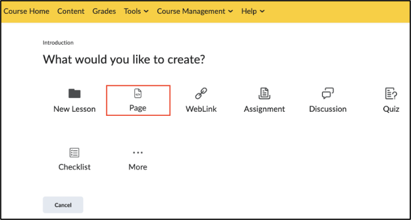411x220 pixels.
Task: Open Course Home in navbar
Action: point(26,11)
